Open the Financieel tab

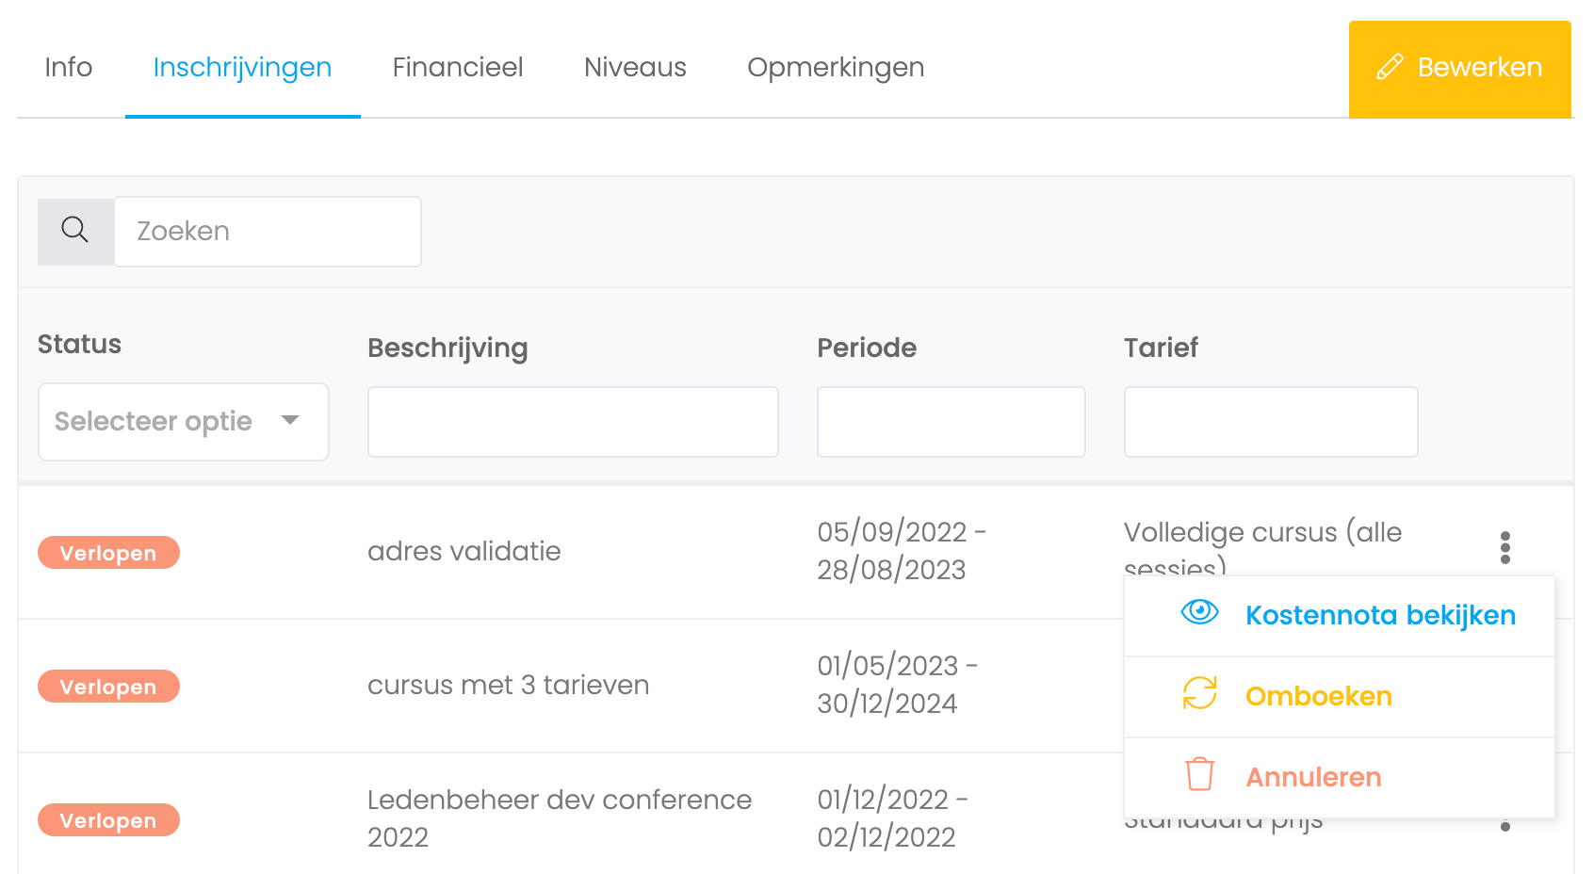[x=458, y=68]
